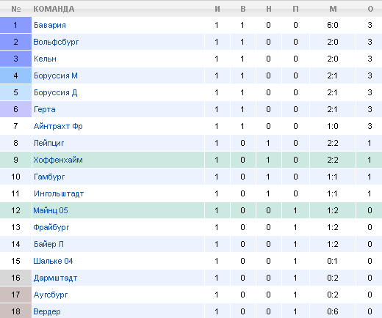Screen dimensions: 382x318
Task: Click the Майнц 05 team link
Action: tap(51, 210)
